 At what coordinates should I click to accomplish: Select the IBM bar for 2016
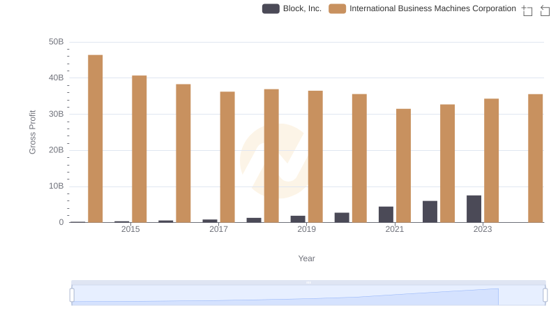point(183,153)
